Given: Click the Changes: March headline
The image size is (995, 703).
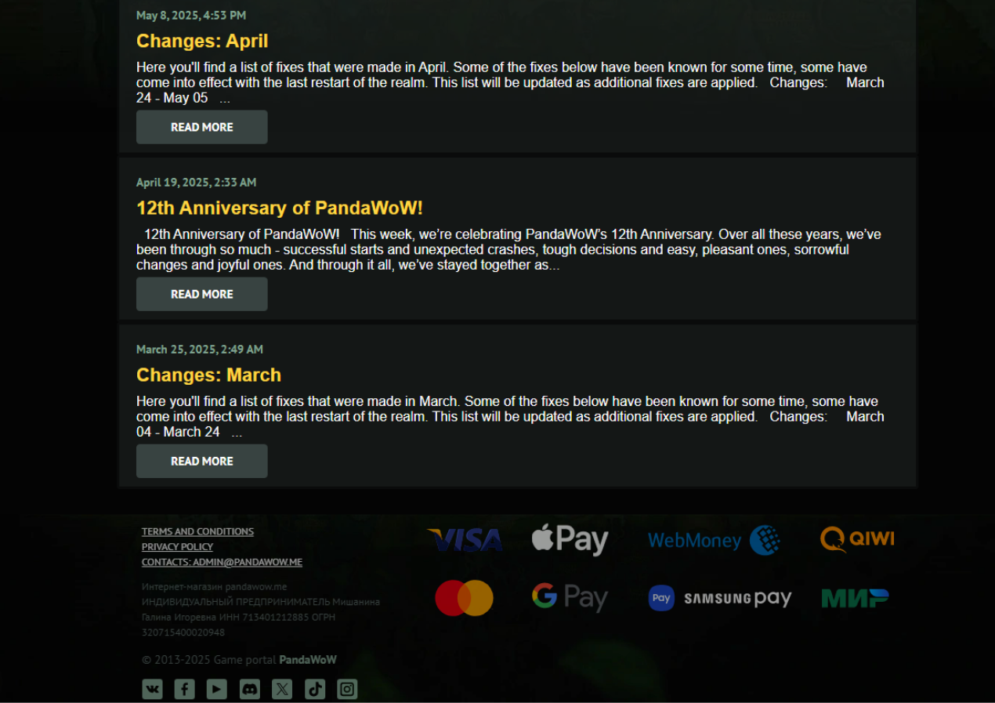Looking at the screenshot, I should [208, 375].
